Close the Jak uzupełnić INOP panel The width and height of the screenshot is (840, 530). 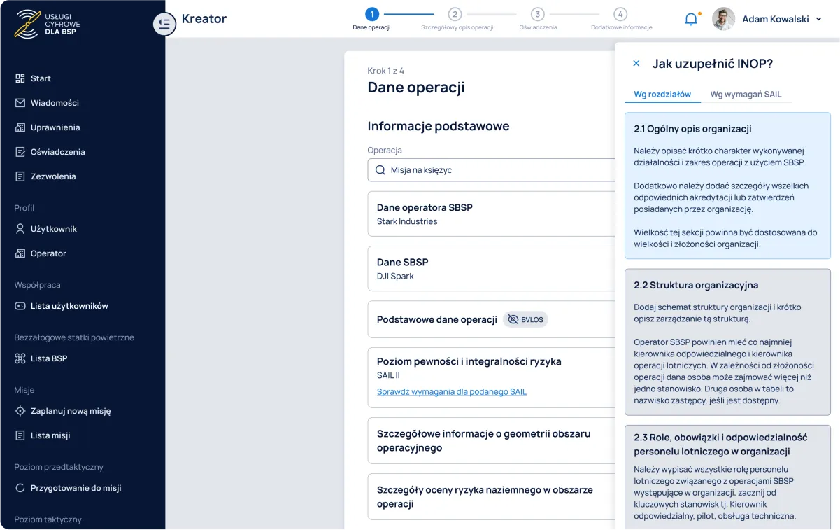636,64
